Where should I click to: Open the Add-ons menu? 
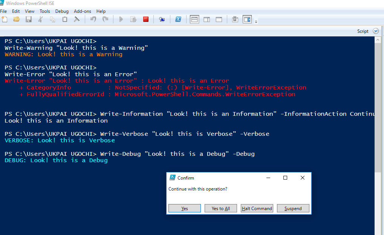click(x=82, y=11)
